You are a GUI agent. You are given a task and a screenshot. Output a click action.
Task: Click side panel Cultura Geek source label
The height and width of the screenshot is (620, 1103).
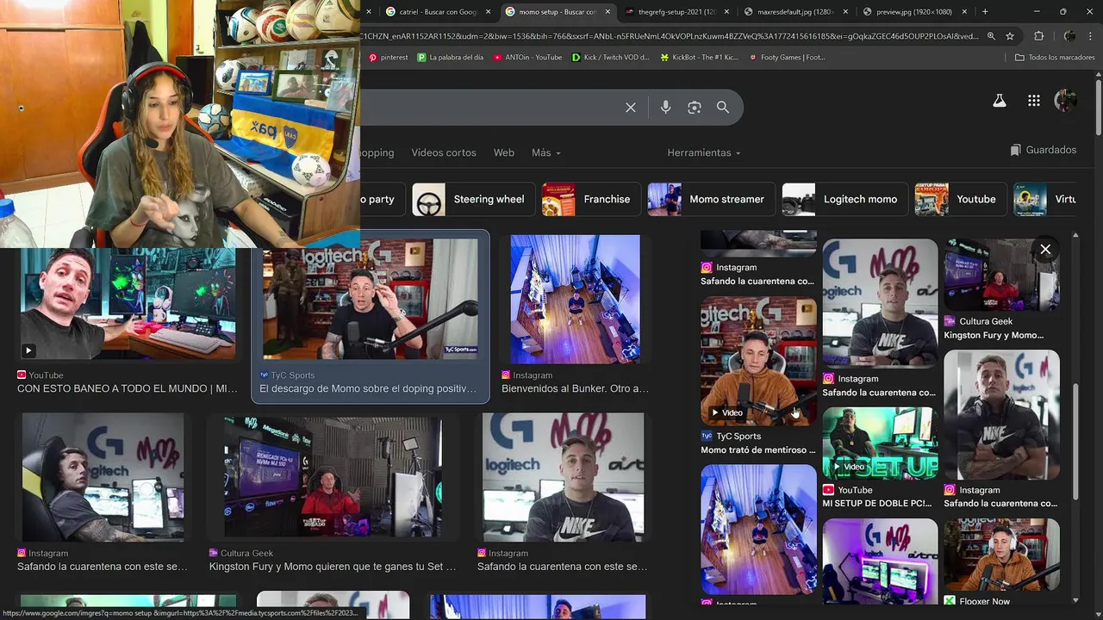[986, 321]
